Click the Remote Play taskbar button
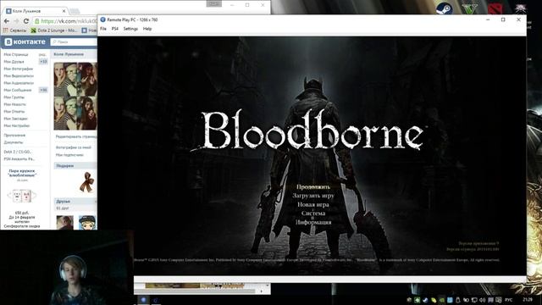Screen dimensions: 542x305 point(143,300)
